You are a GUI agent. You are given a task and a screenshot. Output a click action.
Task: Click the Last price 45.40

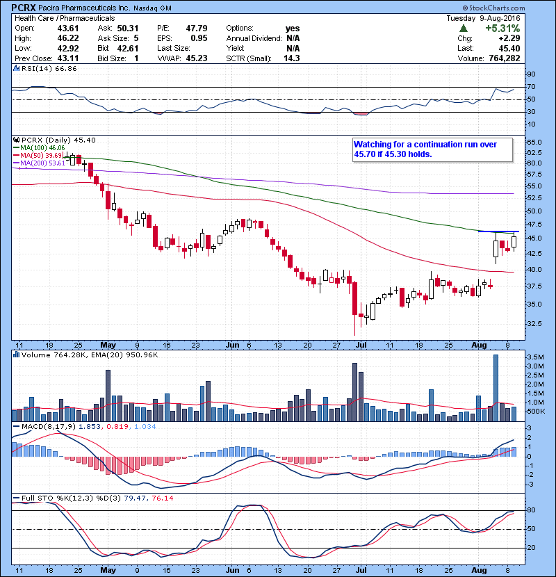point(509,48)
